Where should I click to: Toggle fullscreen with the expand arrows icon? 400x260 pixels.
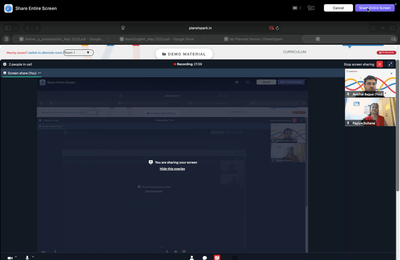[x=390, y=64]
